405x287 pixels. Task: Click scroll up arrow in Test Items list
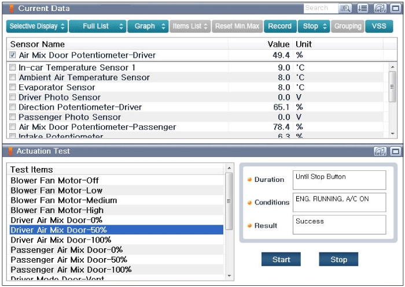pos(229,168)
